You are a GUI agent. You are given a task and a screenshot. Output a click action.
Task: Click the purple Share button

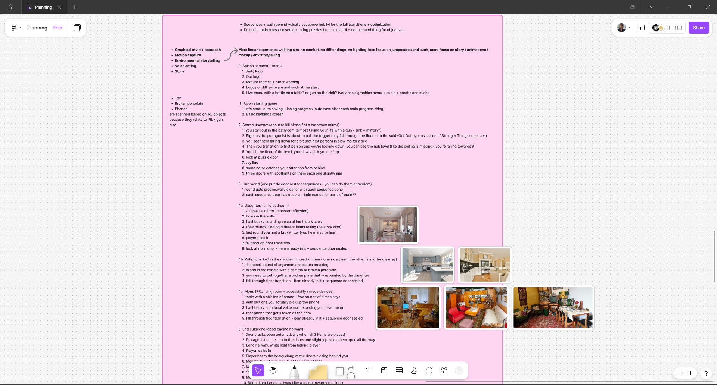pos(698,28)
